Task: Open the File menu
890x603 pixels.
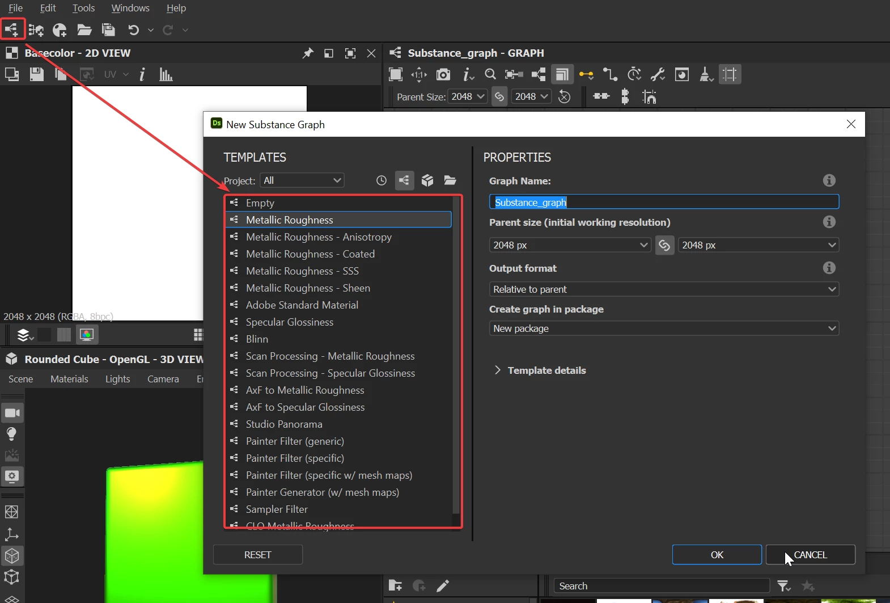Action: pyautogui.click(x=16, y=8)
